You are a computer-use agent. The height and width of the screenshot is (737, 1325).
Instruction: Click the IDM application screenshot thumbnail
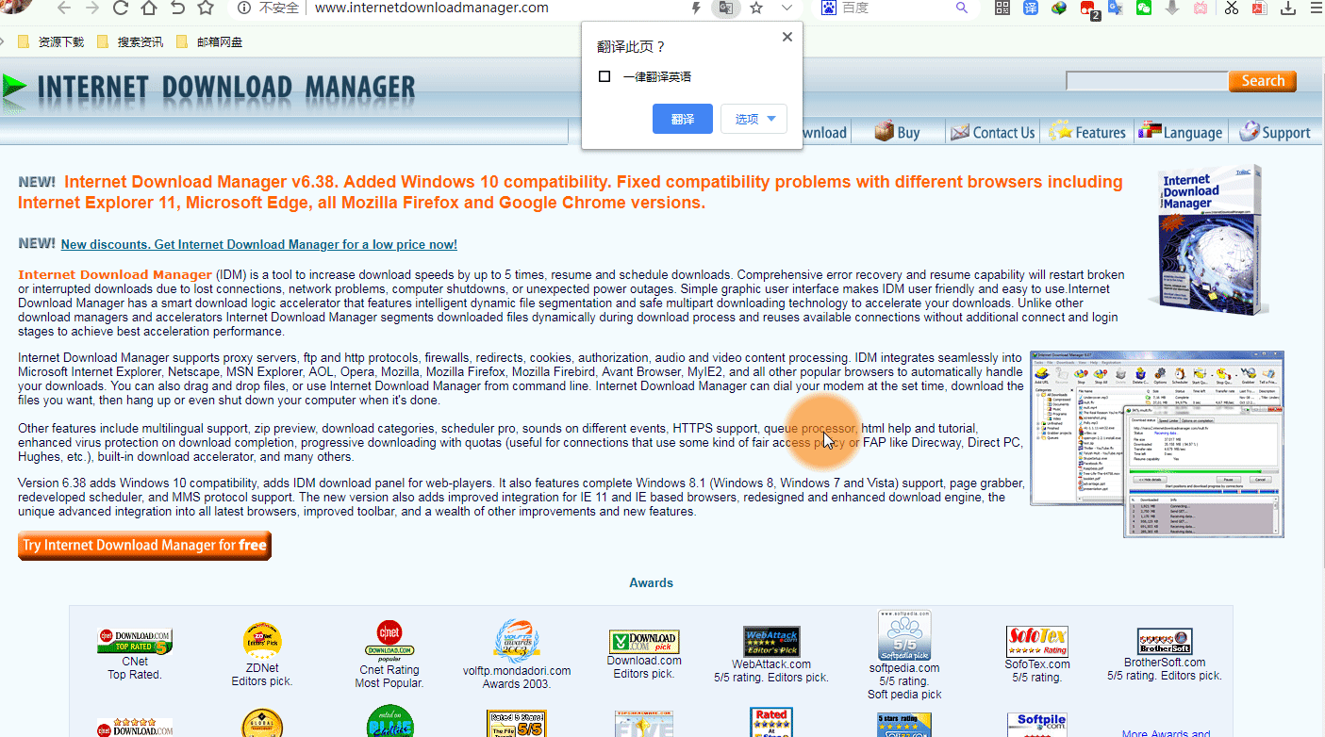click(x=1157, y=444)
